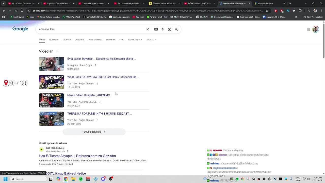The image size is (325, 183).
Task: Open the Merak Edilen Hikayeler ARENİMO link
Action: pyautogui.click(x=89, y=95)
